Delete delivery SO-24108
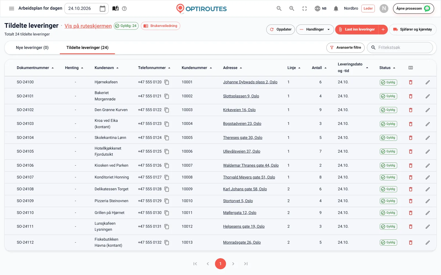This screenshot has height=275, width=441. tap(411, 189)
